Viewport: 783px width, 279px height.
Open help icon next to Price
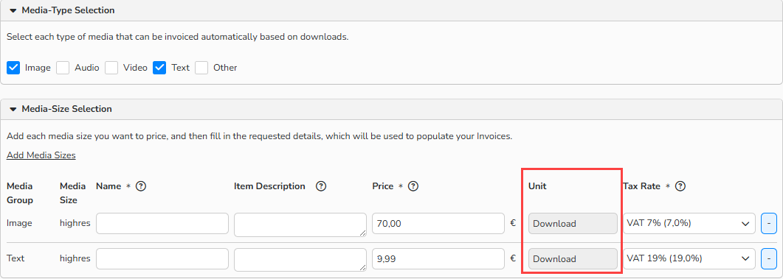[413, 186]
